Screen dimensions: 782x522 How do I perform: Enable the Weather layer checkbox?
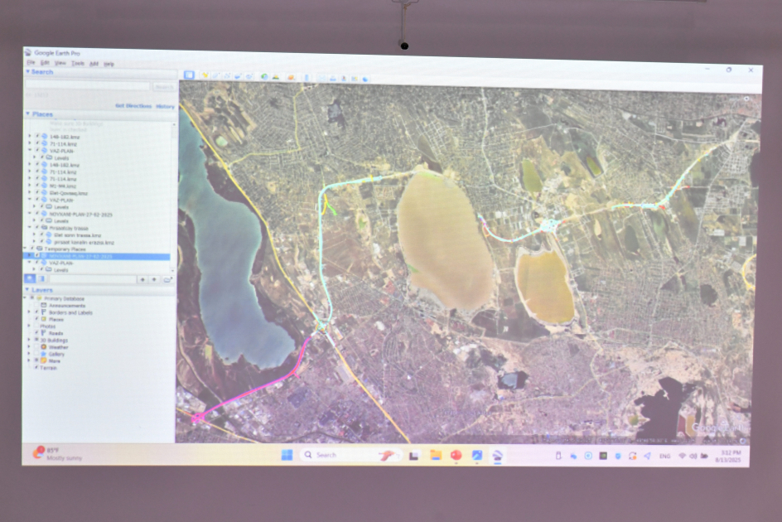coord(37,347)
